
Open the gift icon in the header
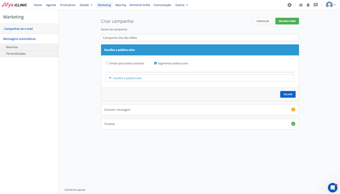click(x=301, y=5)
